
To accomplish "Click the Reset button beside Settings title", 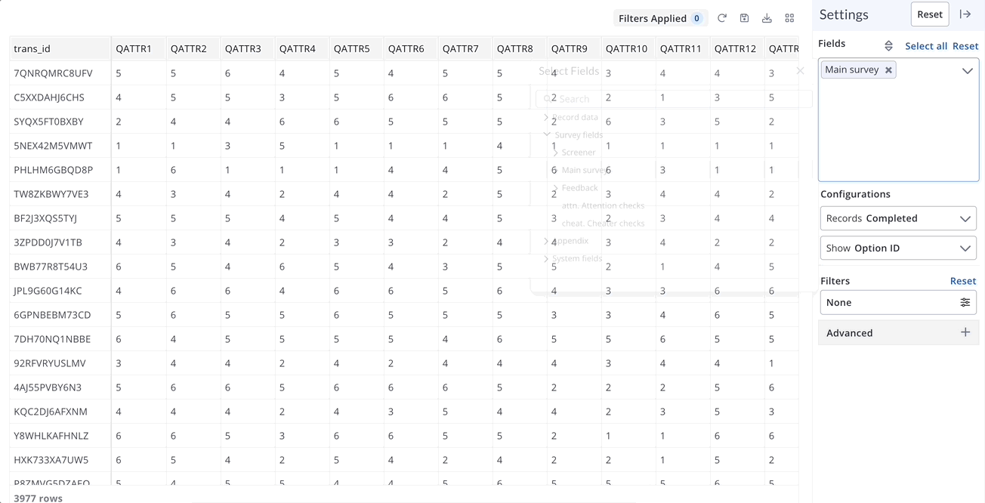I will pyautogui.click(x=929, y=14).
